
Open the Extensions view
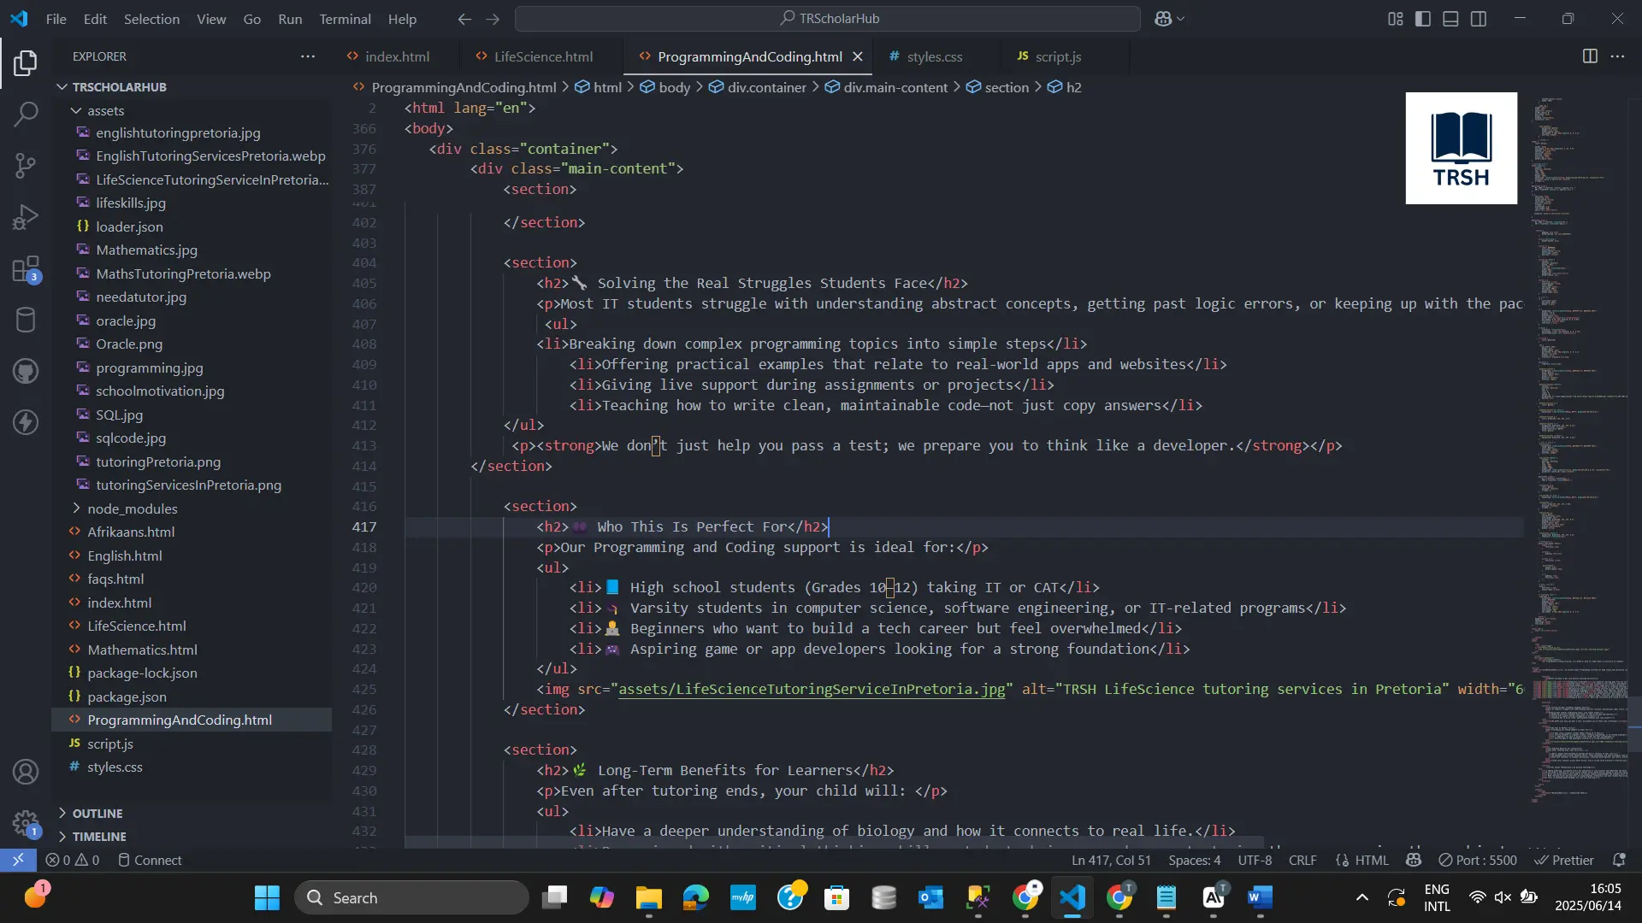pyautogui.click(x=26, y=269)
